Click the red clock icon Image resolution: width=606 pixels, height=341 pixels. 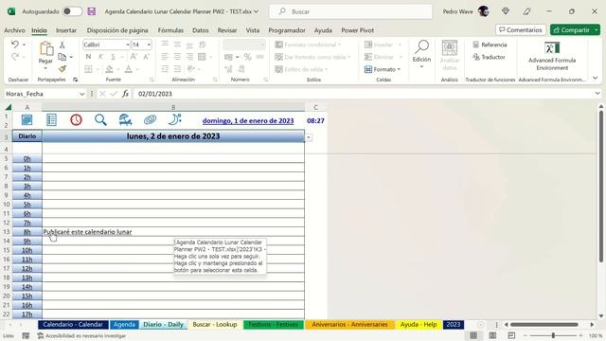(x=76, y=120)
